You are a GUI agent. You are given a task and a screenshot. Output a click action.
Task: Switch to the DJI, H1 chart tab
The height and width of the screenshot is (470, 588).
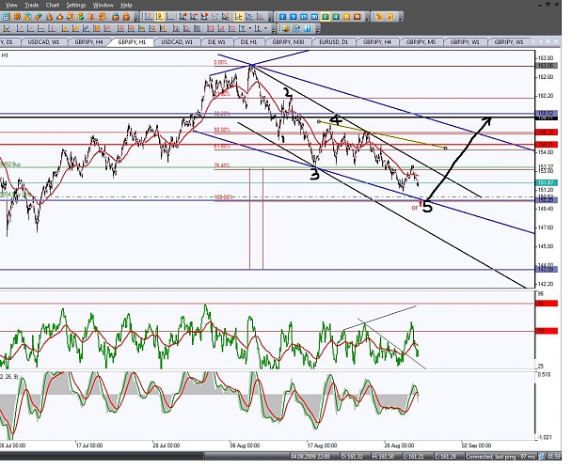[x=248, y=42]
